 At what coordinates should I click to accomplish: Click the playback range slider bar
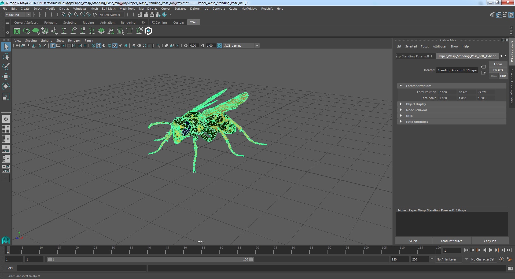tap(150, 259)
